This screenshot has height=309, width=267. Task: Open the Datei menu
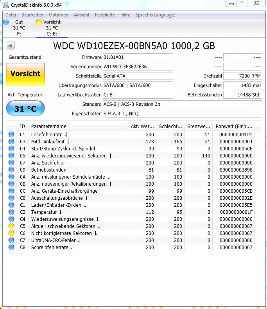tap(11, 15)
